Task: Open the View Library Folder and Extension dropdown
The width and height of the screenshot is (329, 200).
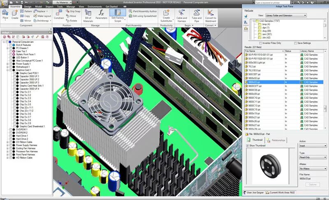Action: (286, 15)
